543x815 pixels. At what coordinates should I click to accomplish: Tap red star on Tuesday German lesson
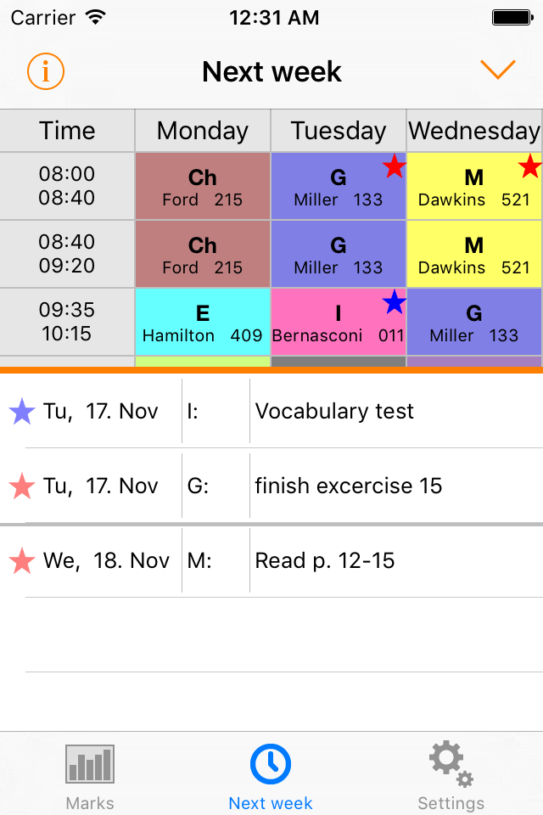(394, 166)
